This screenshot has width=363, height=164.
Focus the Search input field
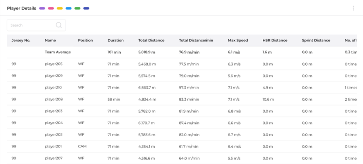tap(36, 25)
